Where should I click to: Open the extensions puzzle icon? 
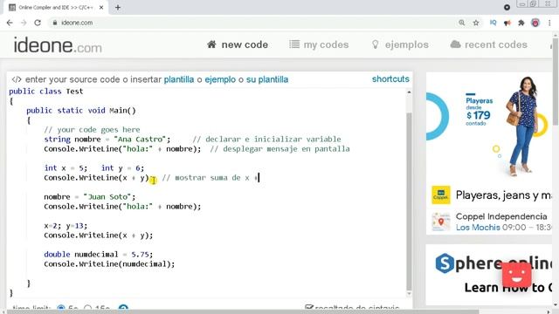pos(521,23)
